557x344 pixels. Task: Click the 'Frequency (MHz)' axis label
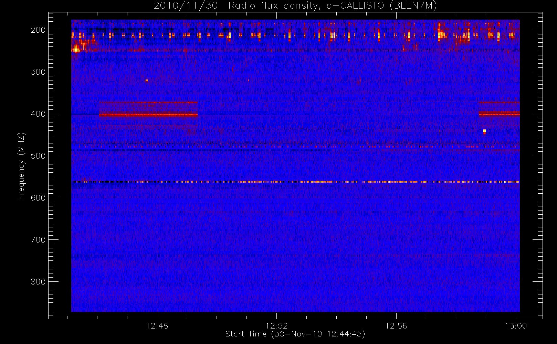21,166
